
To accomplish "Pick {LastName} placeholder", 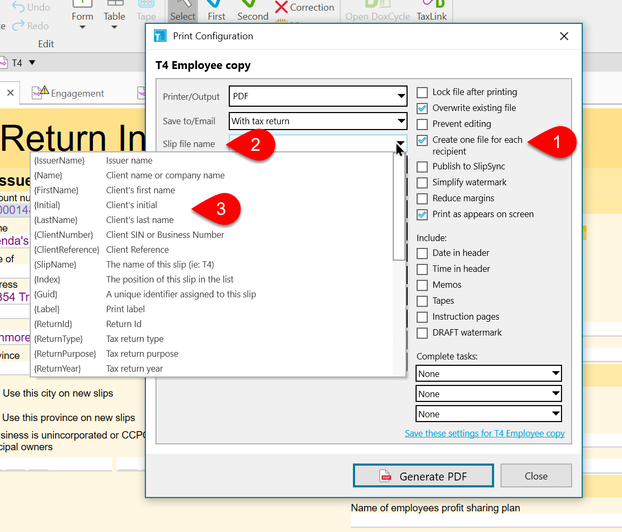I will (212, 220).
